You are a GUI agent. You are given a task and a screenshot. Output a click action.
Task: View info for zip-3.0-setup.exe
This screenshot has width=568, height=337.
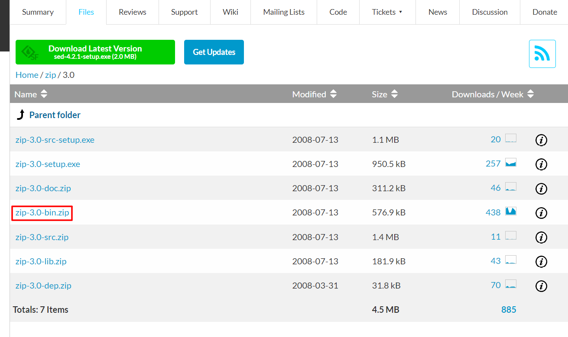tap(541, 164)
